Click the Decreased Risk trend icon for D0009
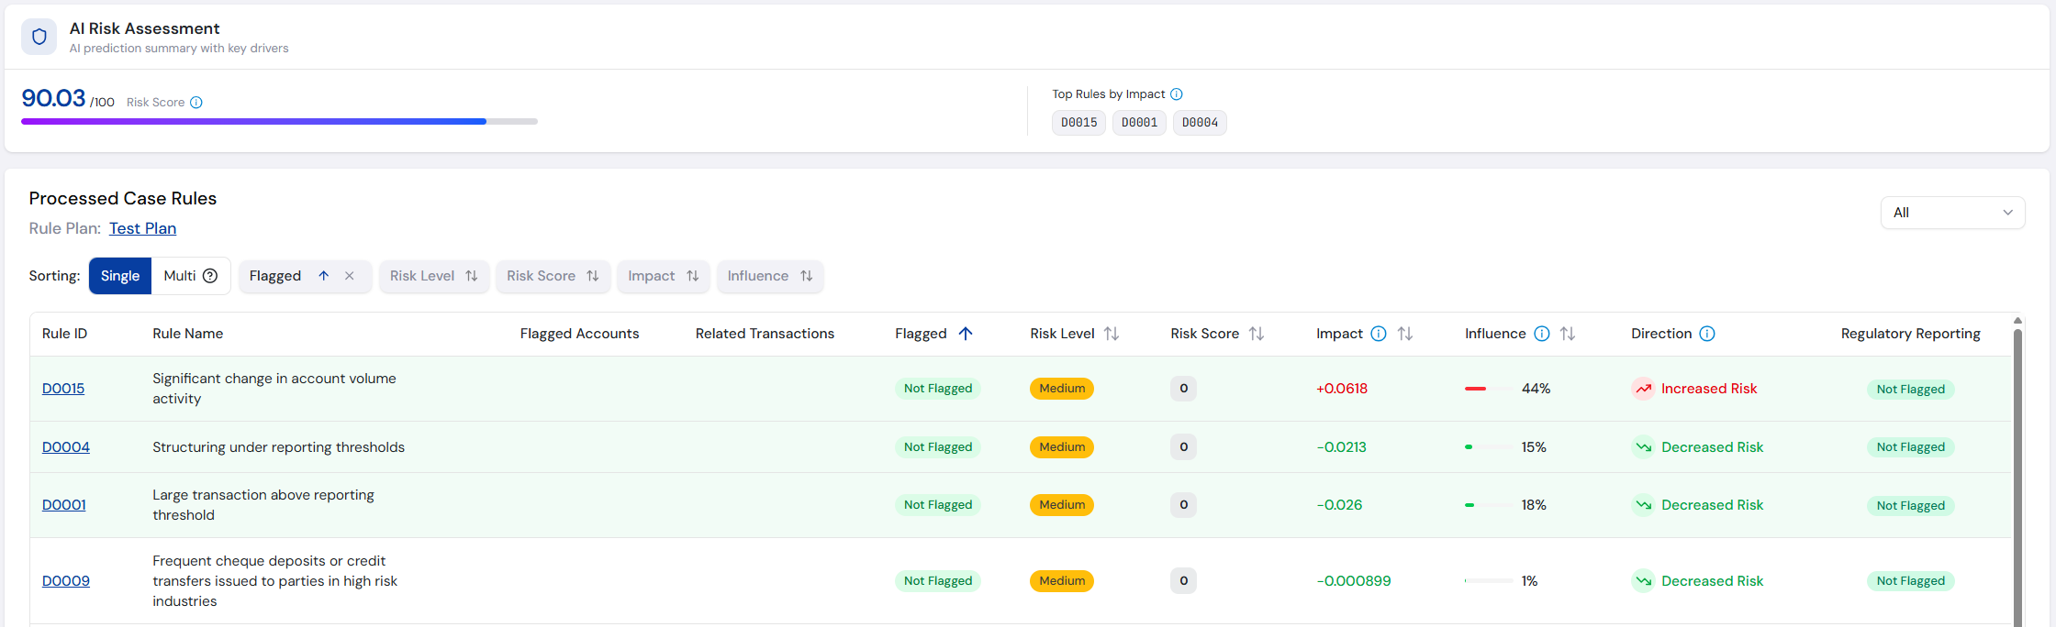Viewport: 2056px width, 627px height. (x=1643, y=581)
